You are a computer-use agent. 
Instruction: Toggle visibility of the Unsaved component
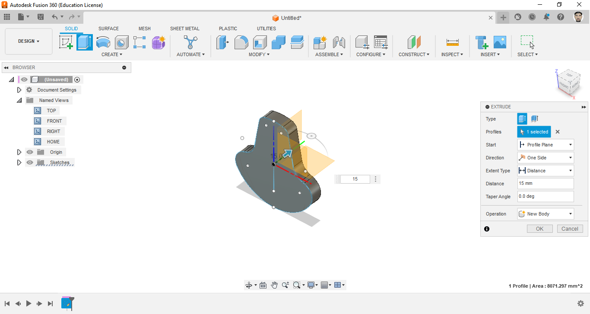tap(24, 79)
